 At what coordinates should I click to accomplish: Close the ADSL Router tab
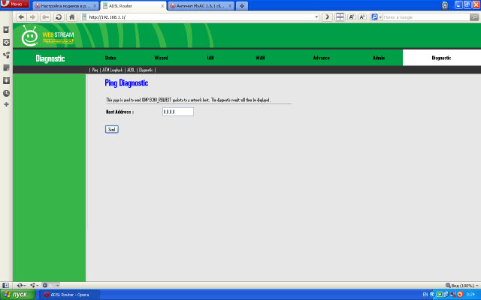coord(162,6)
